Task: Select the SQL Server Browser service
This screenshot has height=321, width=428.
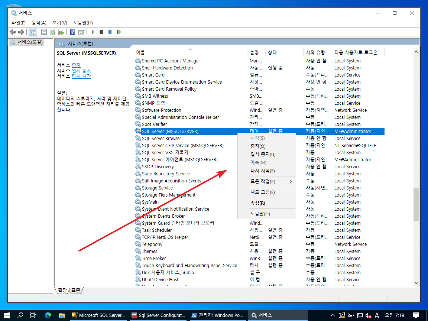Action: point(161,138)
